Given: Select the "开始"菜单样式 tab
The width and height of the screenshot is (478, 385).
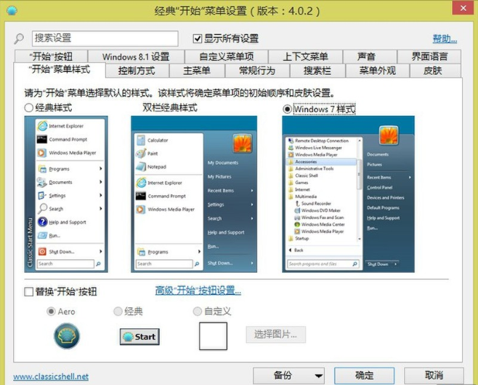Looking at the screenshot, I should 60,70.
